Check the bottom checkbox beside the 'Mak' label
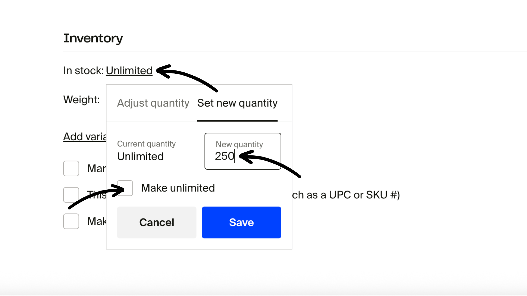The height and width of the screenshot is (296, 527). coord(71,221)
